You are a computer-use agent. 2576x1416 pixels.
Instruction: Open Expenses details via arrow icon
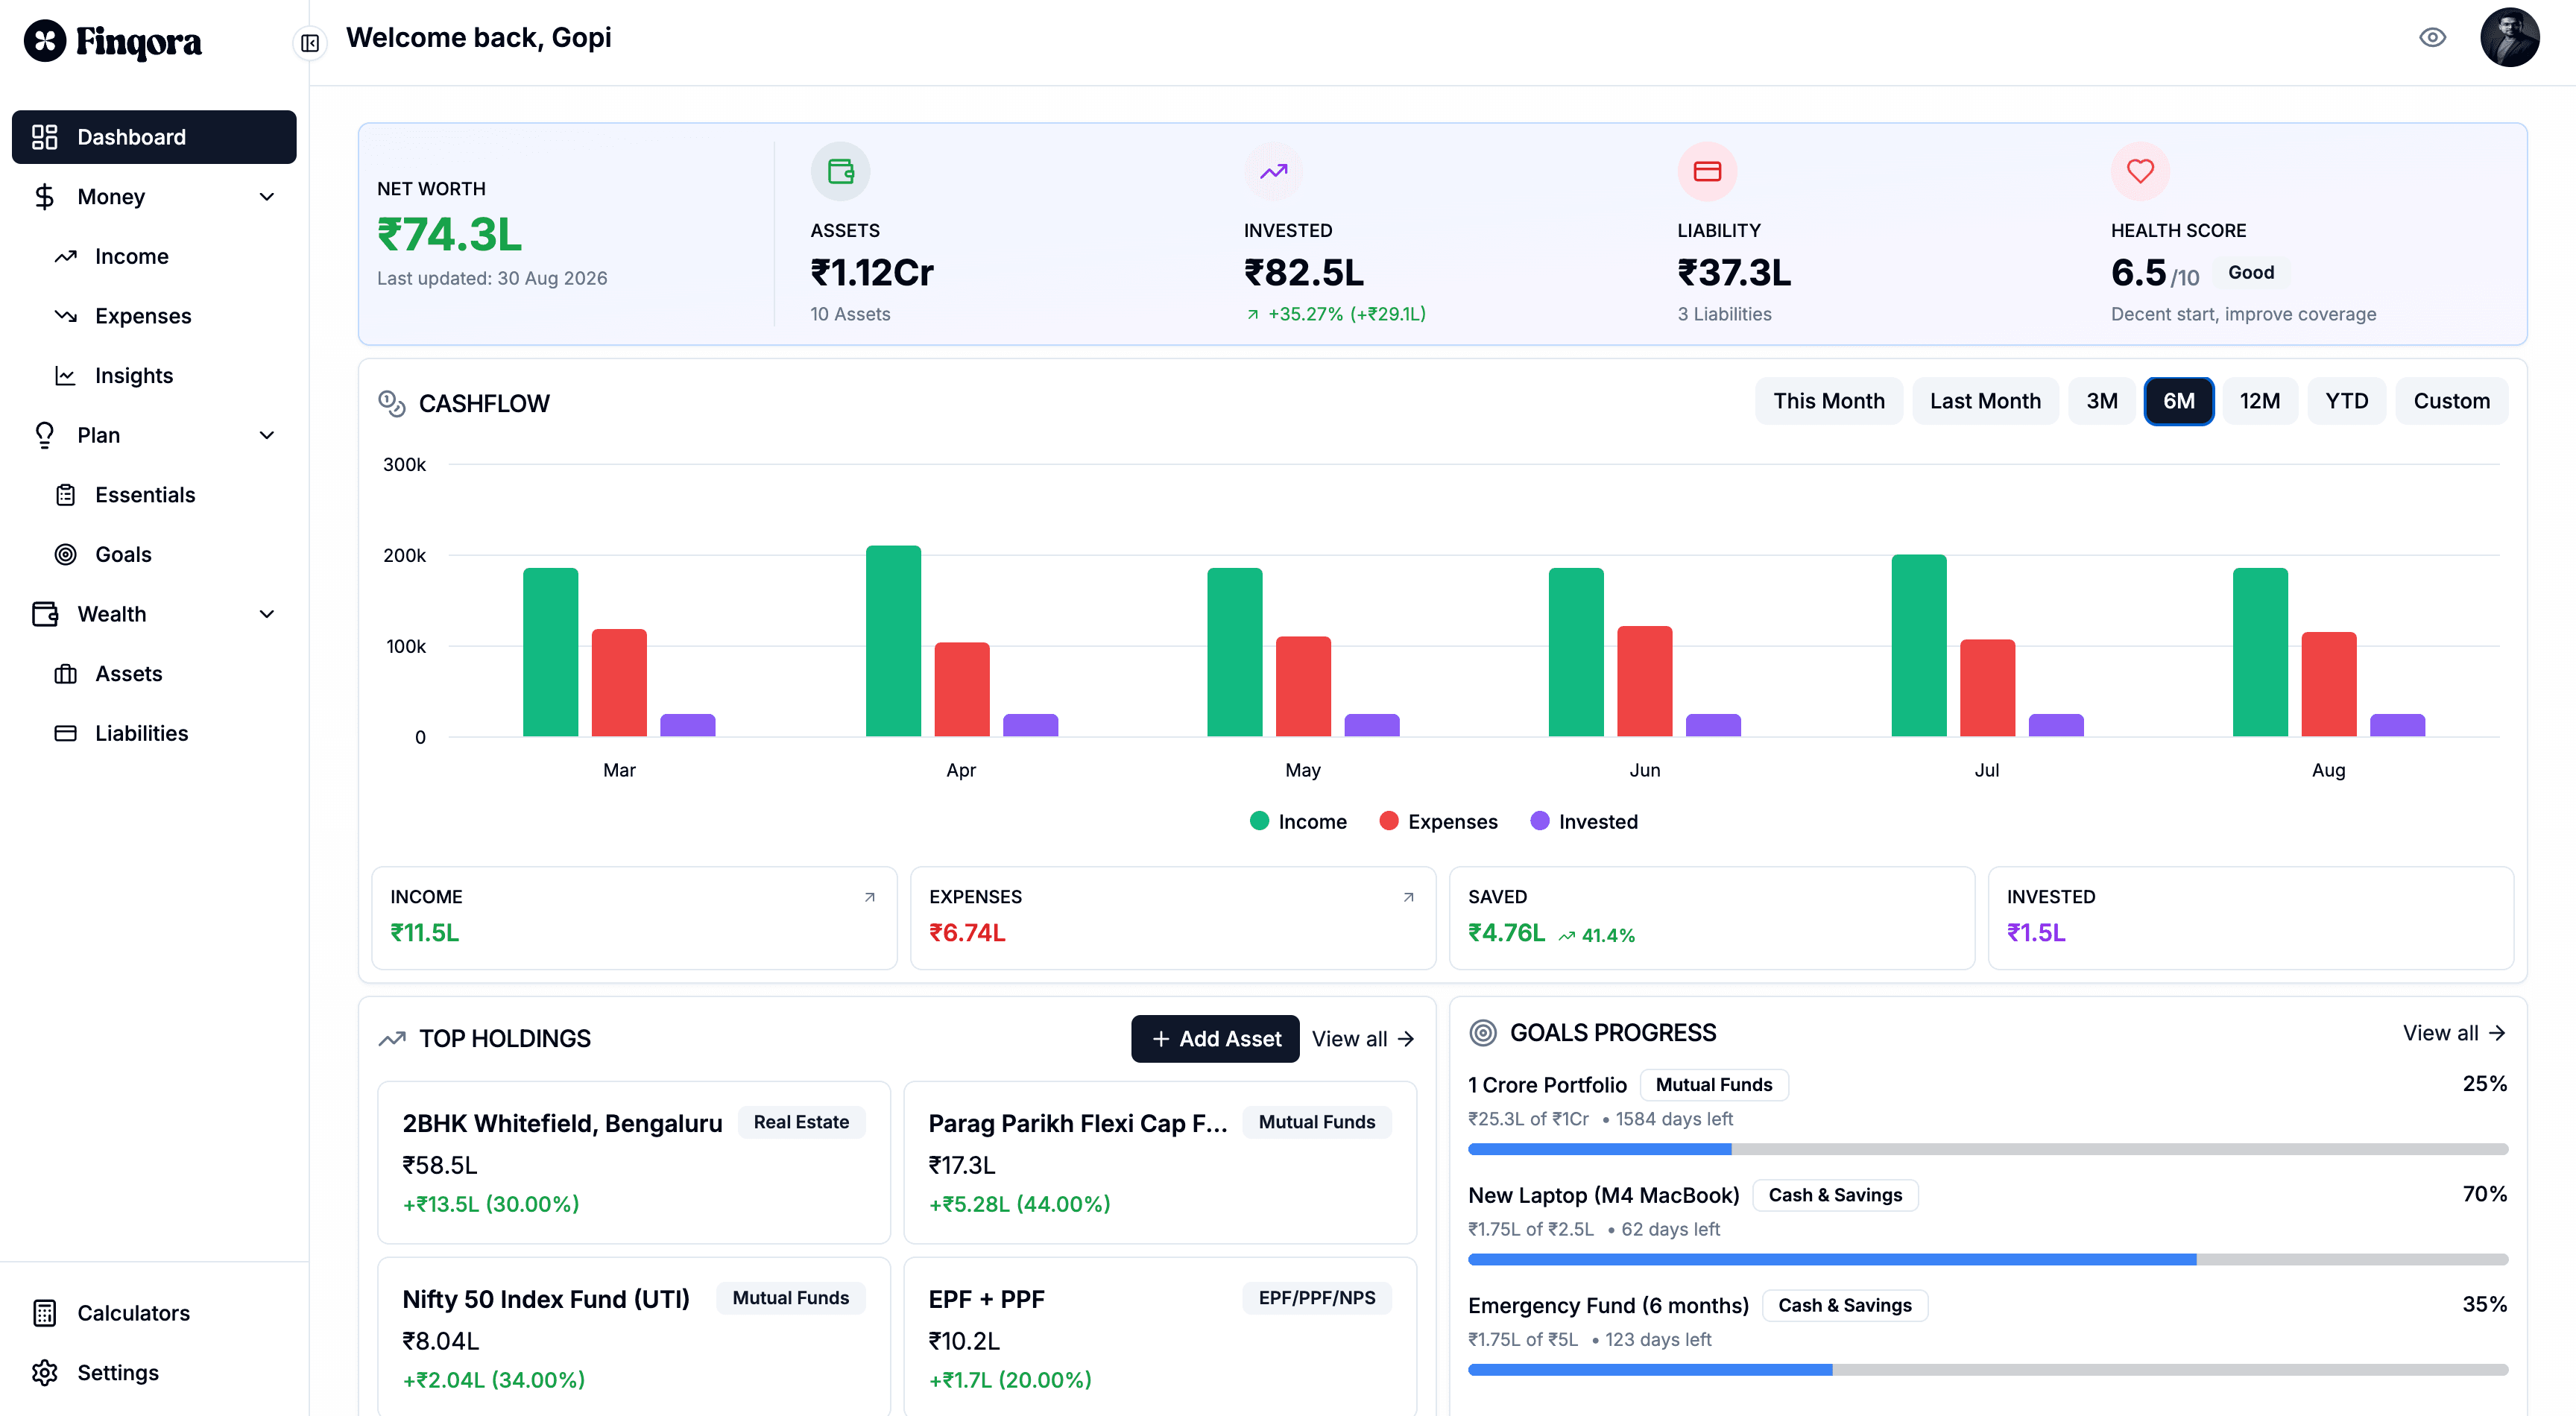1408,897
